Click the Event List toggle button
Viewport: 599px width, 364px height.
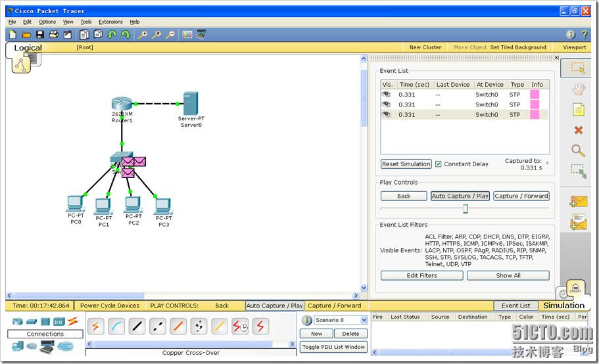click(515, 306)
